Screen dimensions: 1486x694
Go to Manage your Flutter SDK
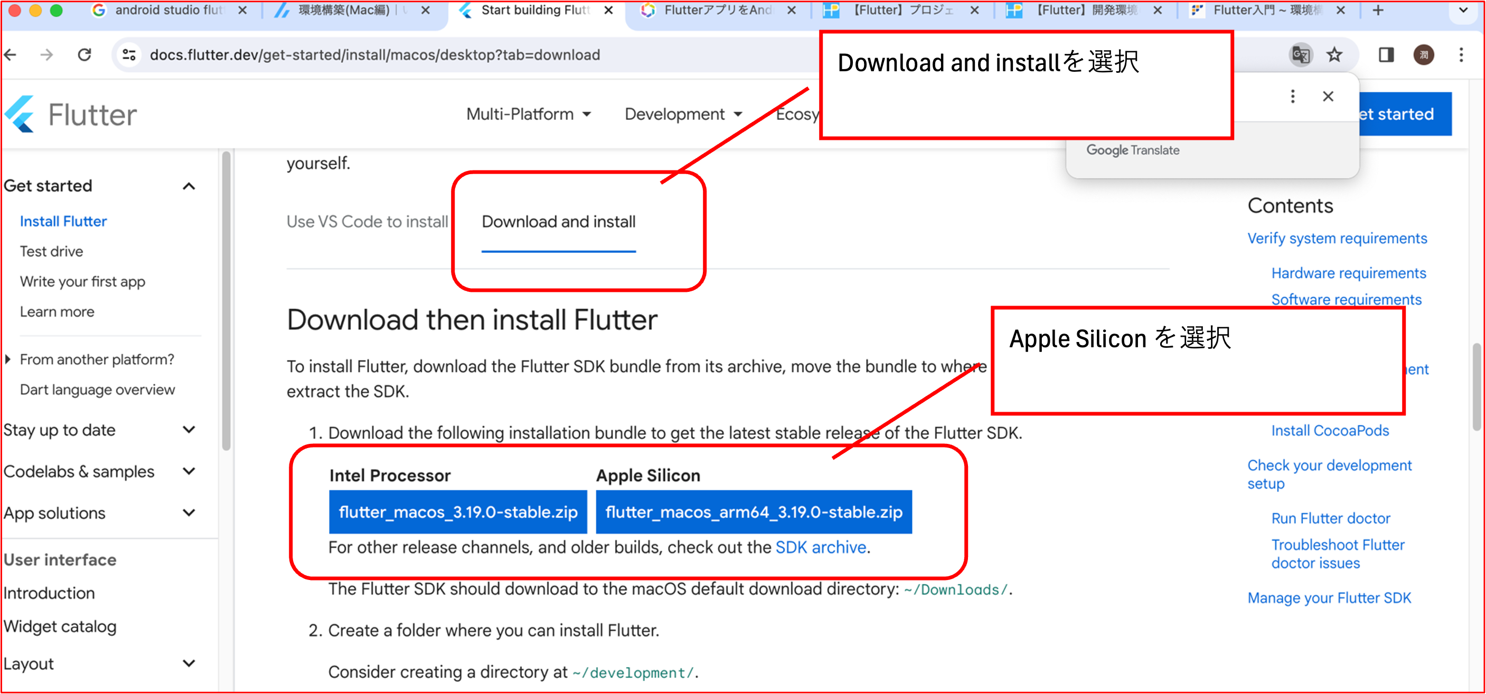[x=1329, y=598]
